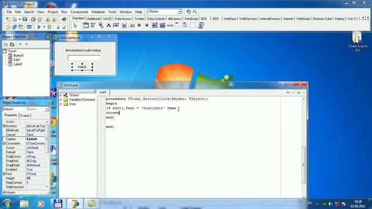Click the New Form toolbar icon

[x=29, y=27]
